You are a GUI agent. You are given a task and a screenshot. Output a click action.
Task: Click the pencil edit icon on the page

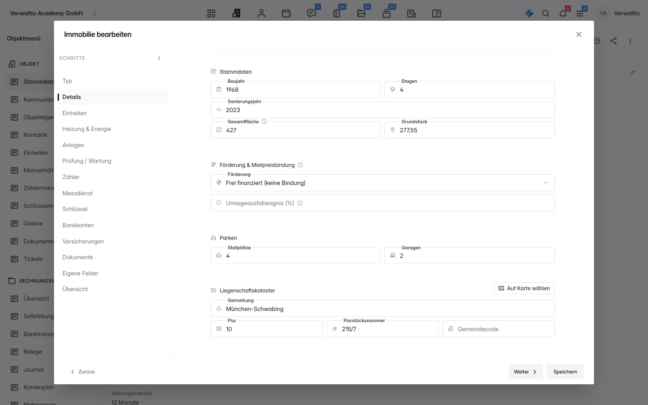click(x=632, y=72)
